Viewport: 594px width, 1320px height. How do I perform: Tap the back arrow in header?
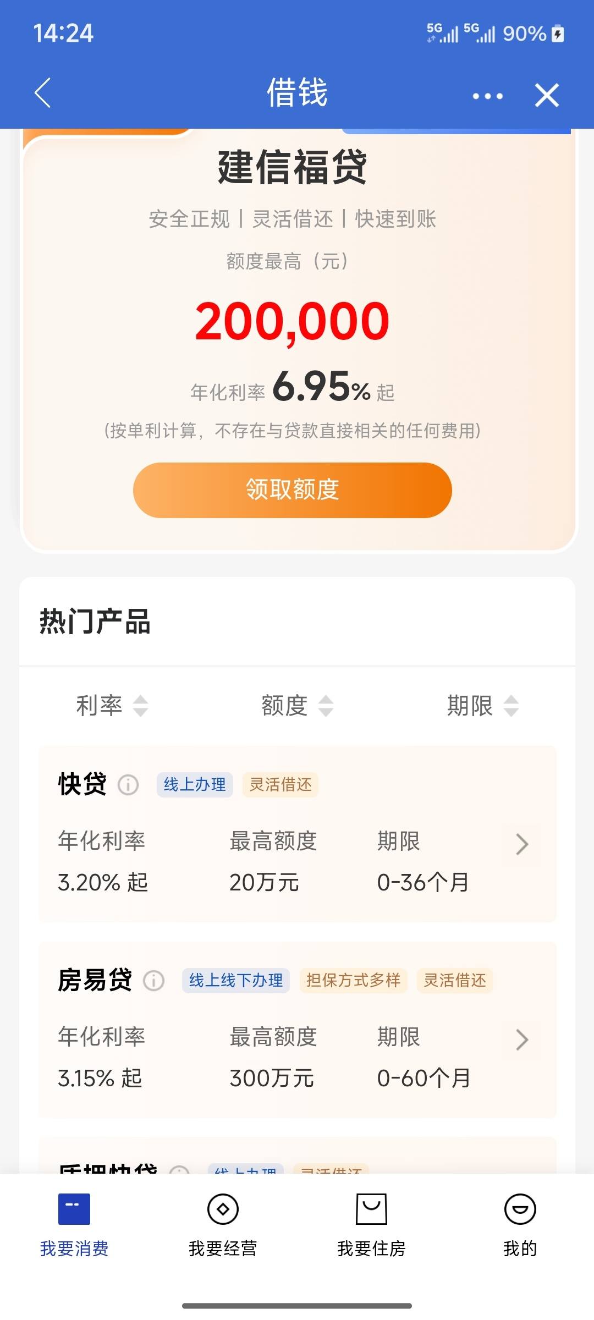tap(43, 93)
